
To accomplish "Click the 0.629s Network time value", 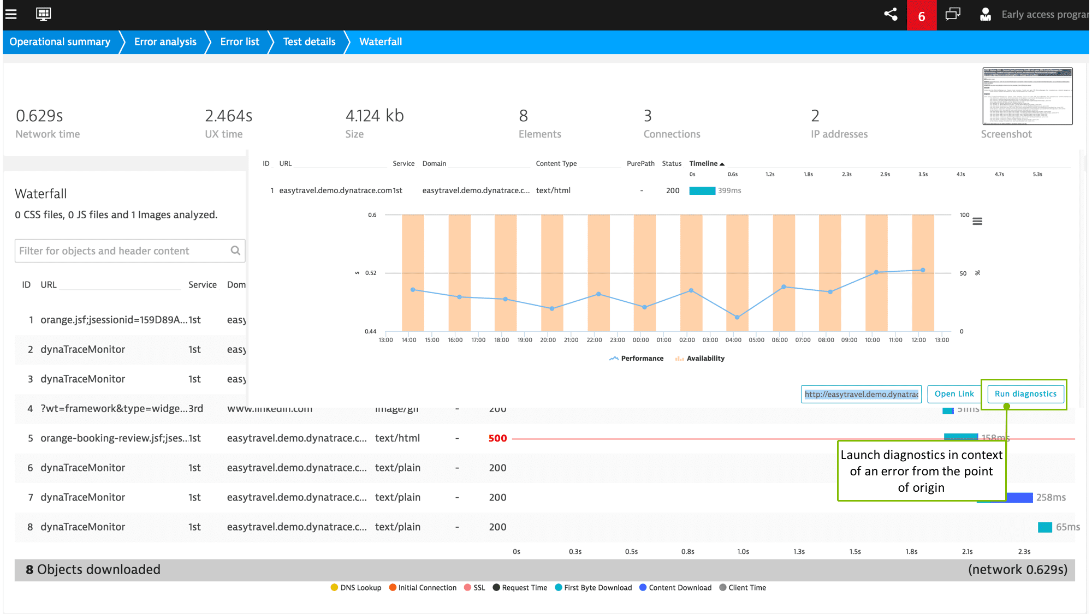I will click(39, 116).
